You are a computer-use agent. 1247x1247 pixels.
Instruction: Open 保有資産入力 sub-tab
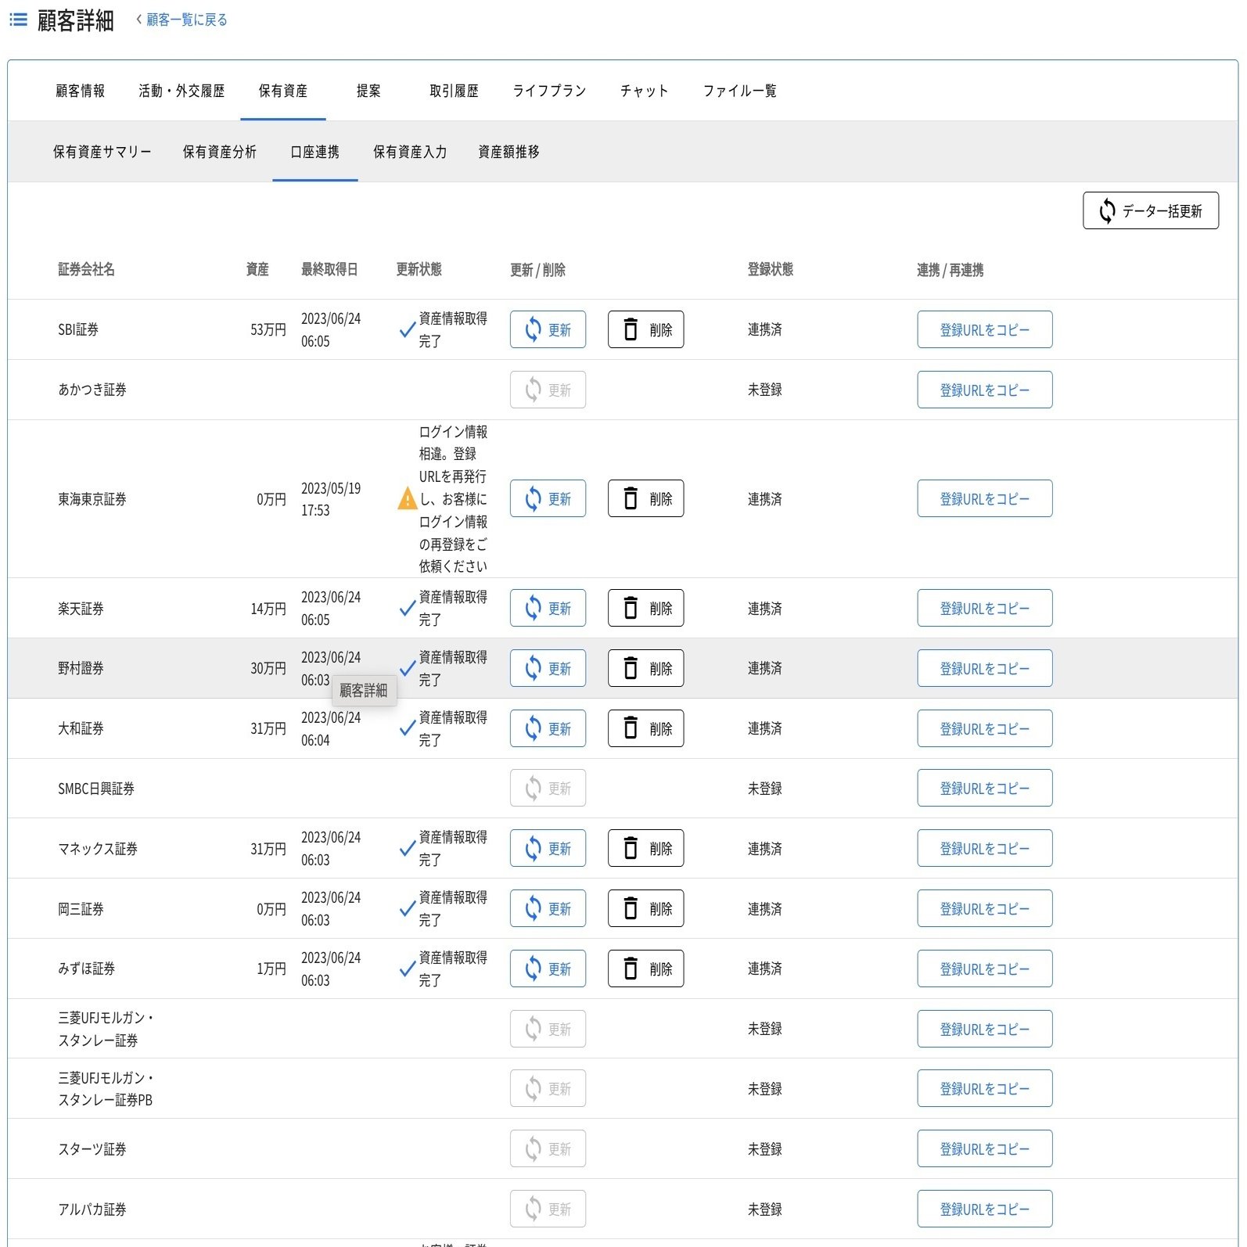(x=410, y=152)
